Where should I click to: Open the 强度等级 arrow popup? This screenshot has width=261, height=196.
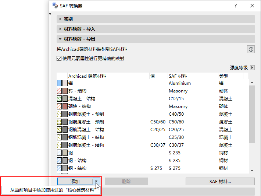tap(252, 67)
